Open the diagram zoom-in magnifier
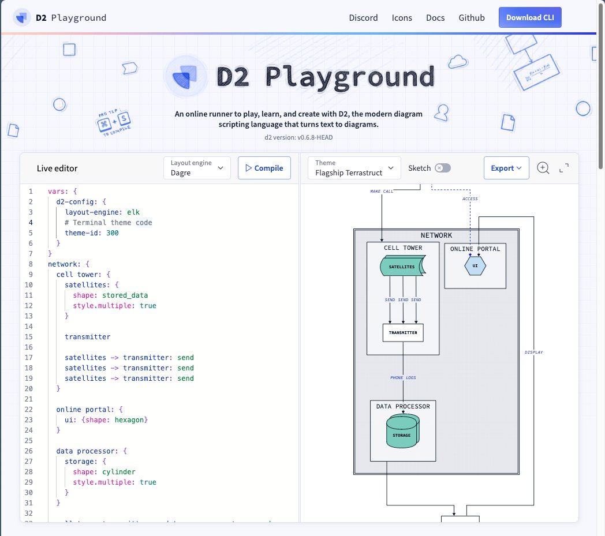 point(543,168)
